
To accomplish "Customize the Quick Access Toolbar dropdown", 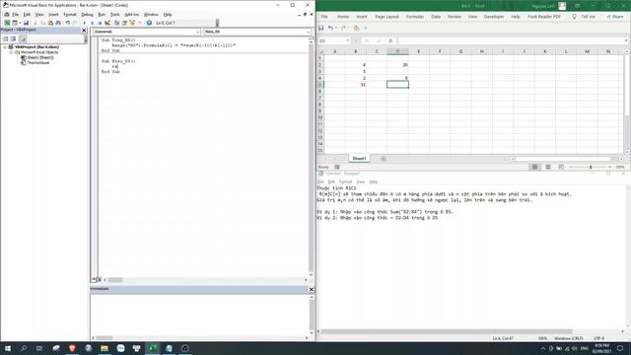I will (366, 29).
